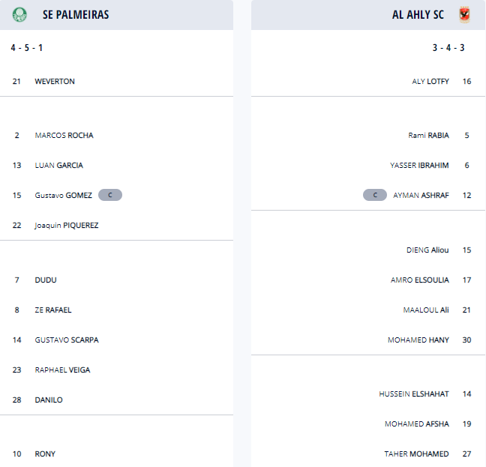Select goalkeeper Weverton in the Palmeiras lineup
Image resolution: width=486 pixels, height=467 pixels.
click(x=55, y=81)
